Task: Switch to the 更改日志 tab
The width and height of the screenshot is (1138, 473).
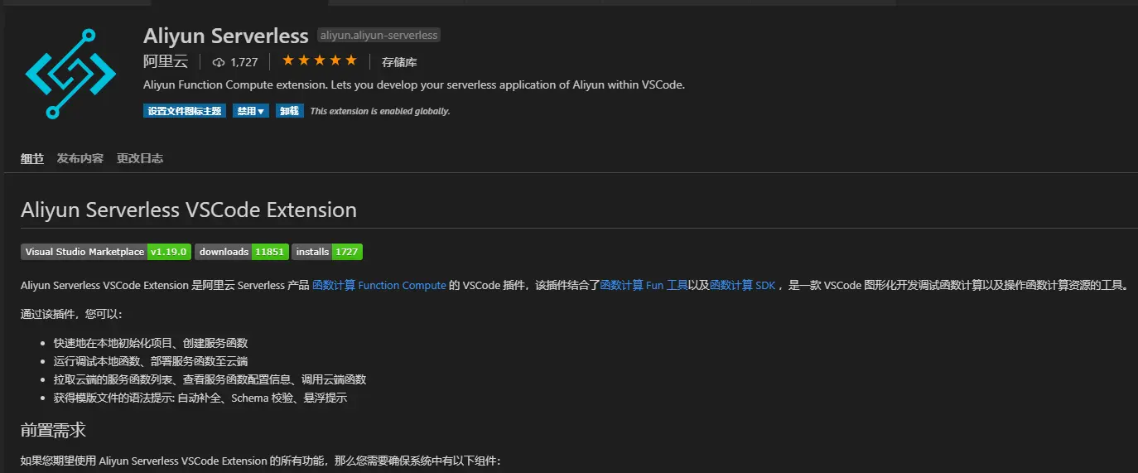Action: (140, 158)
